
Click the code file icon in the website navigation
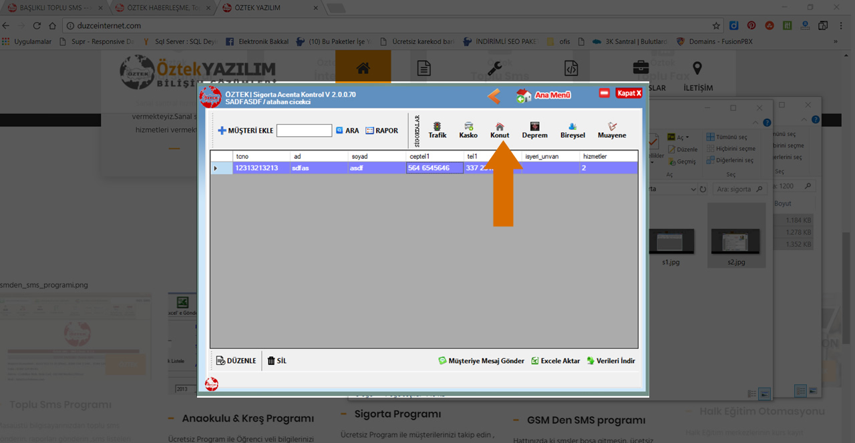[570, 68]
